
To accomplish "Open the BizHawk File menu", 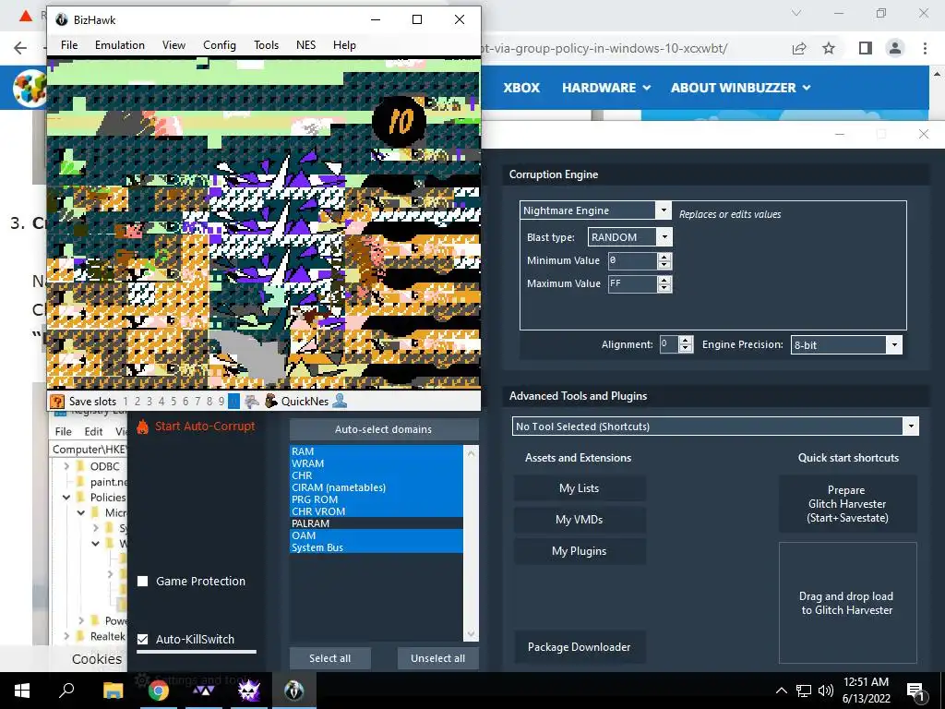I will pos(69,45).
